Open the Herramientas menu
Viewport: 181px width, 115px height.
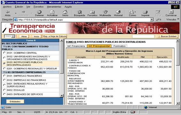coord(54,7)
